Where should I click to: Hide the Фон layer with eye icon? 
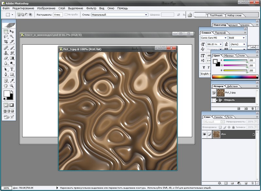click(205, 134)
